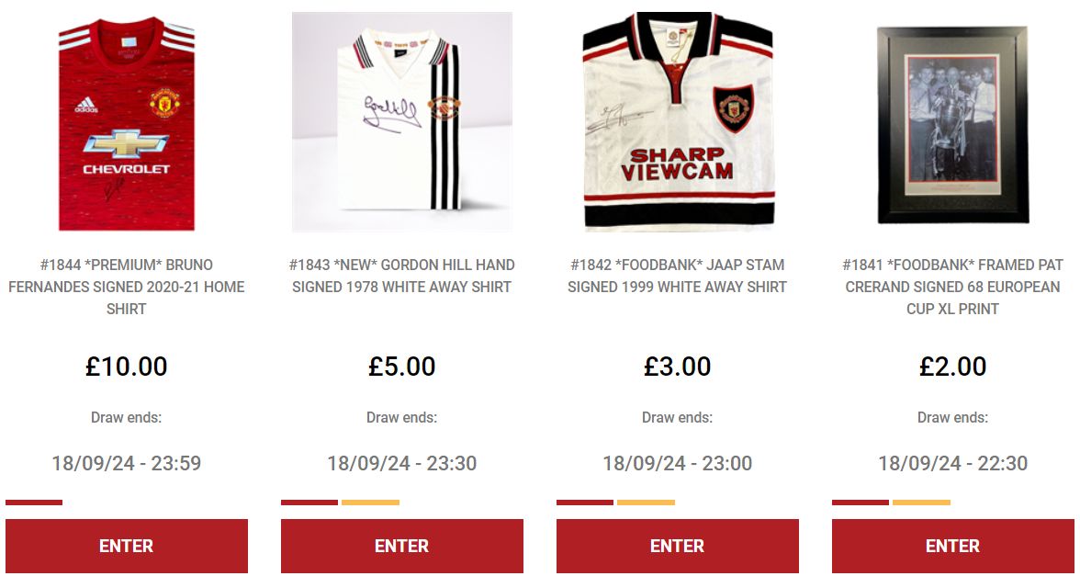
Task: Click the orange progress segment for Gordon Hill draw
Action: pos(371,503)
